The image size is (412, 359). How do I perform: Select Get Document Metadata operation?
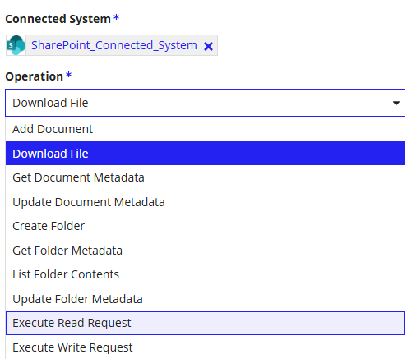tap(205, 177)
